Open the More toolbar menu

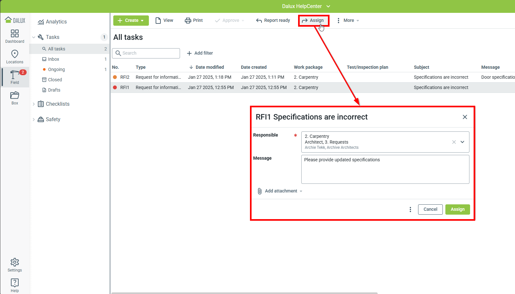point(348,21)
